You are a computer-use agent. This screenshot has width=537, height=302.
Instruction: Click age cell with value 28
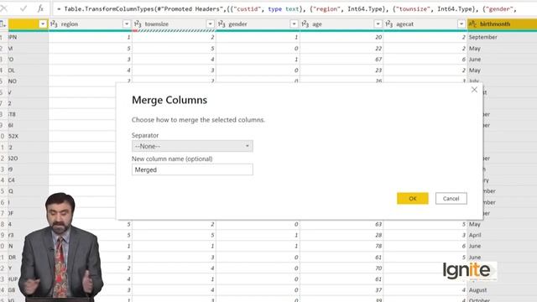tap(341, 235)
